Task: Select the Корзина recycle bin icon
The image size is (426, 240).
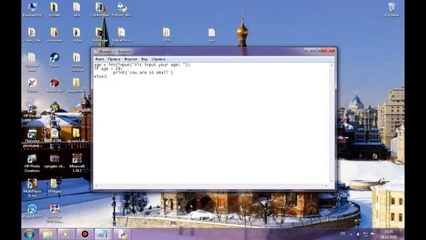Action: tap(391, 10)
